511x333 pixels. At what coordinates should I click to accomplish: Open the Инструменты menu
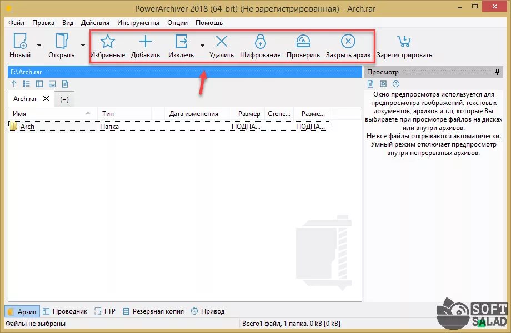click(x=138, y=23)
